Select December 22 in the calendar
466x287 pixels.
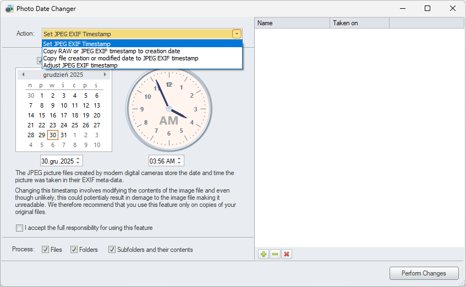tap(42, 125)
